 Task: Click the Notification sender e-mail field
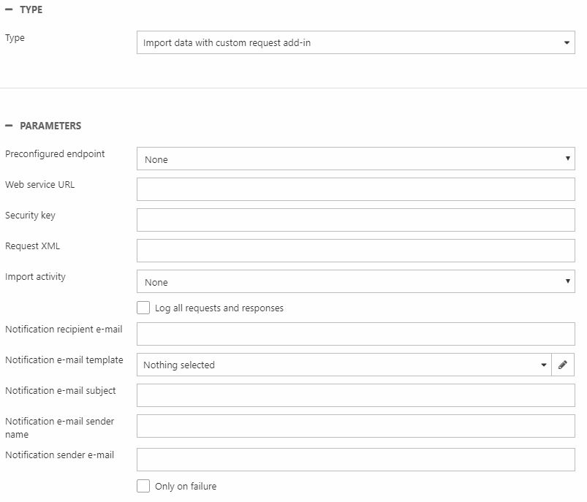pyautogui.click(x=355, y=460)
